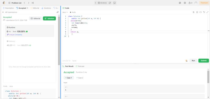Click submitted at Oct 01, 2024 text
The image size is (210, 99).
[x=17, y=20]
